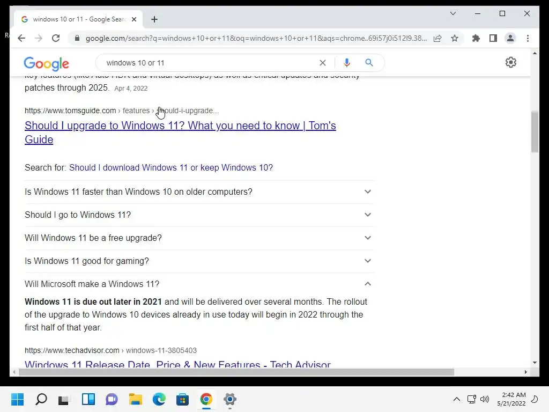
Task: Open the notification center moon icon
Action: pos(535,399)
